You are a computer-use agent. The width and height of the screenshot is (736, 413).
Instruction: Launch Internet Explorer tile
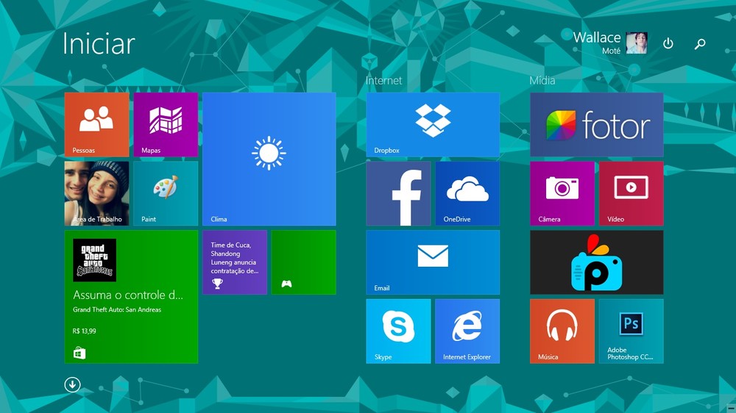coord(467,331)
